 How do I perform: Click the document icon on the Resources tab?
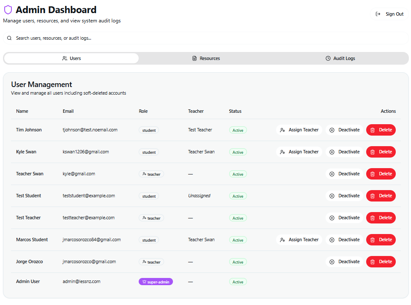pyautogui.click(x=195, y=58)
